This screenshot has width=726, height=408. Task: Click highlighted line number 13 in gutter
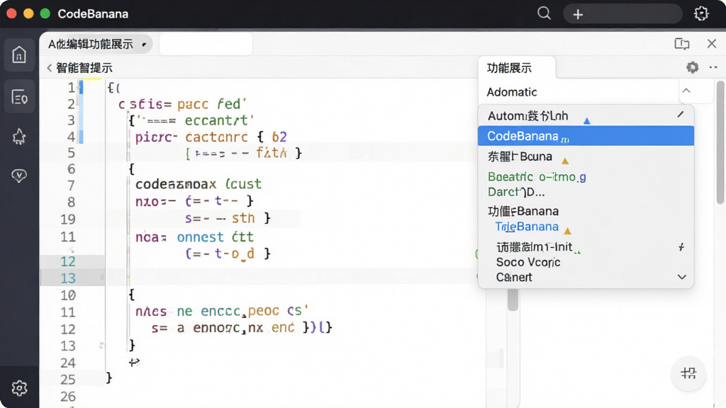68,278
